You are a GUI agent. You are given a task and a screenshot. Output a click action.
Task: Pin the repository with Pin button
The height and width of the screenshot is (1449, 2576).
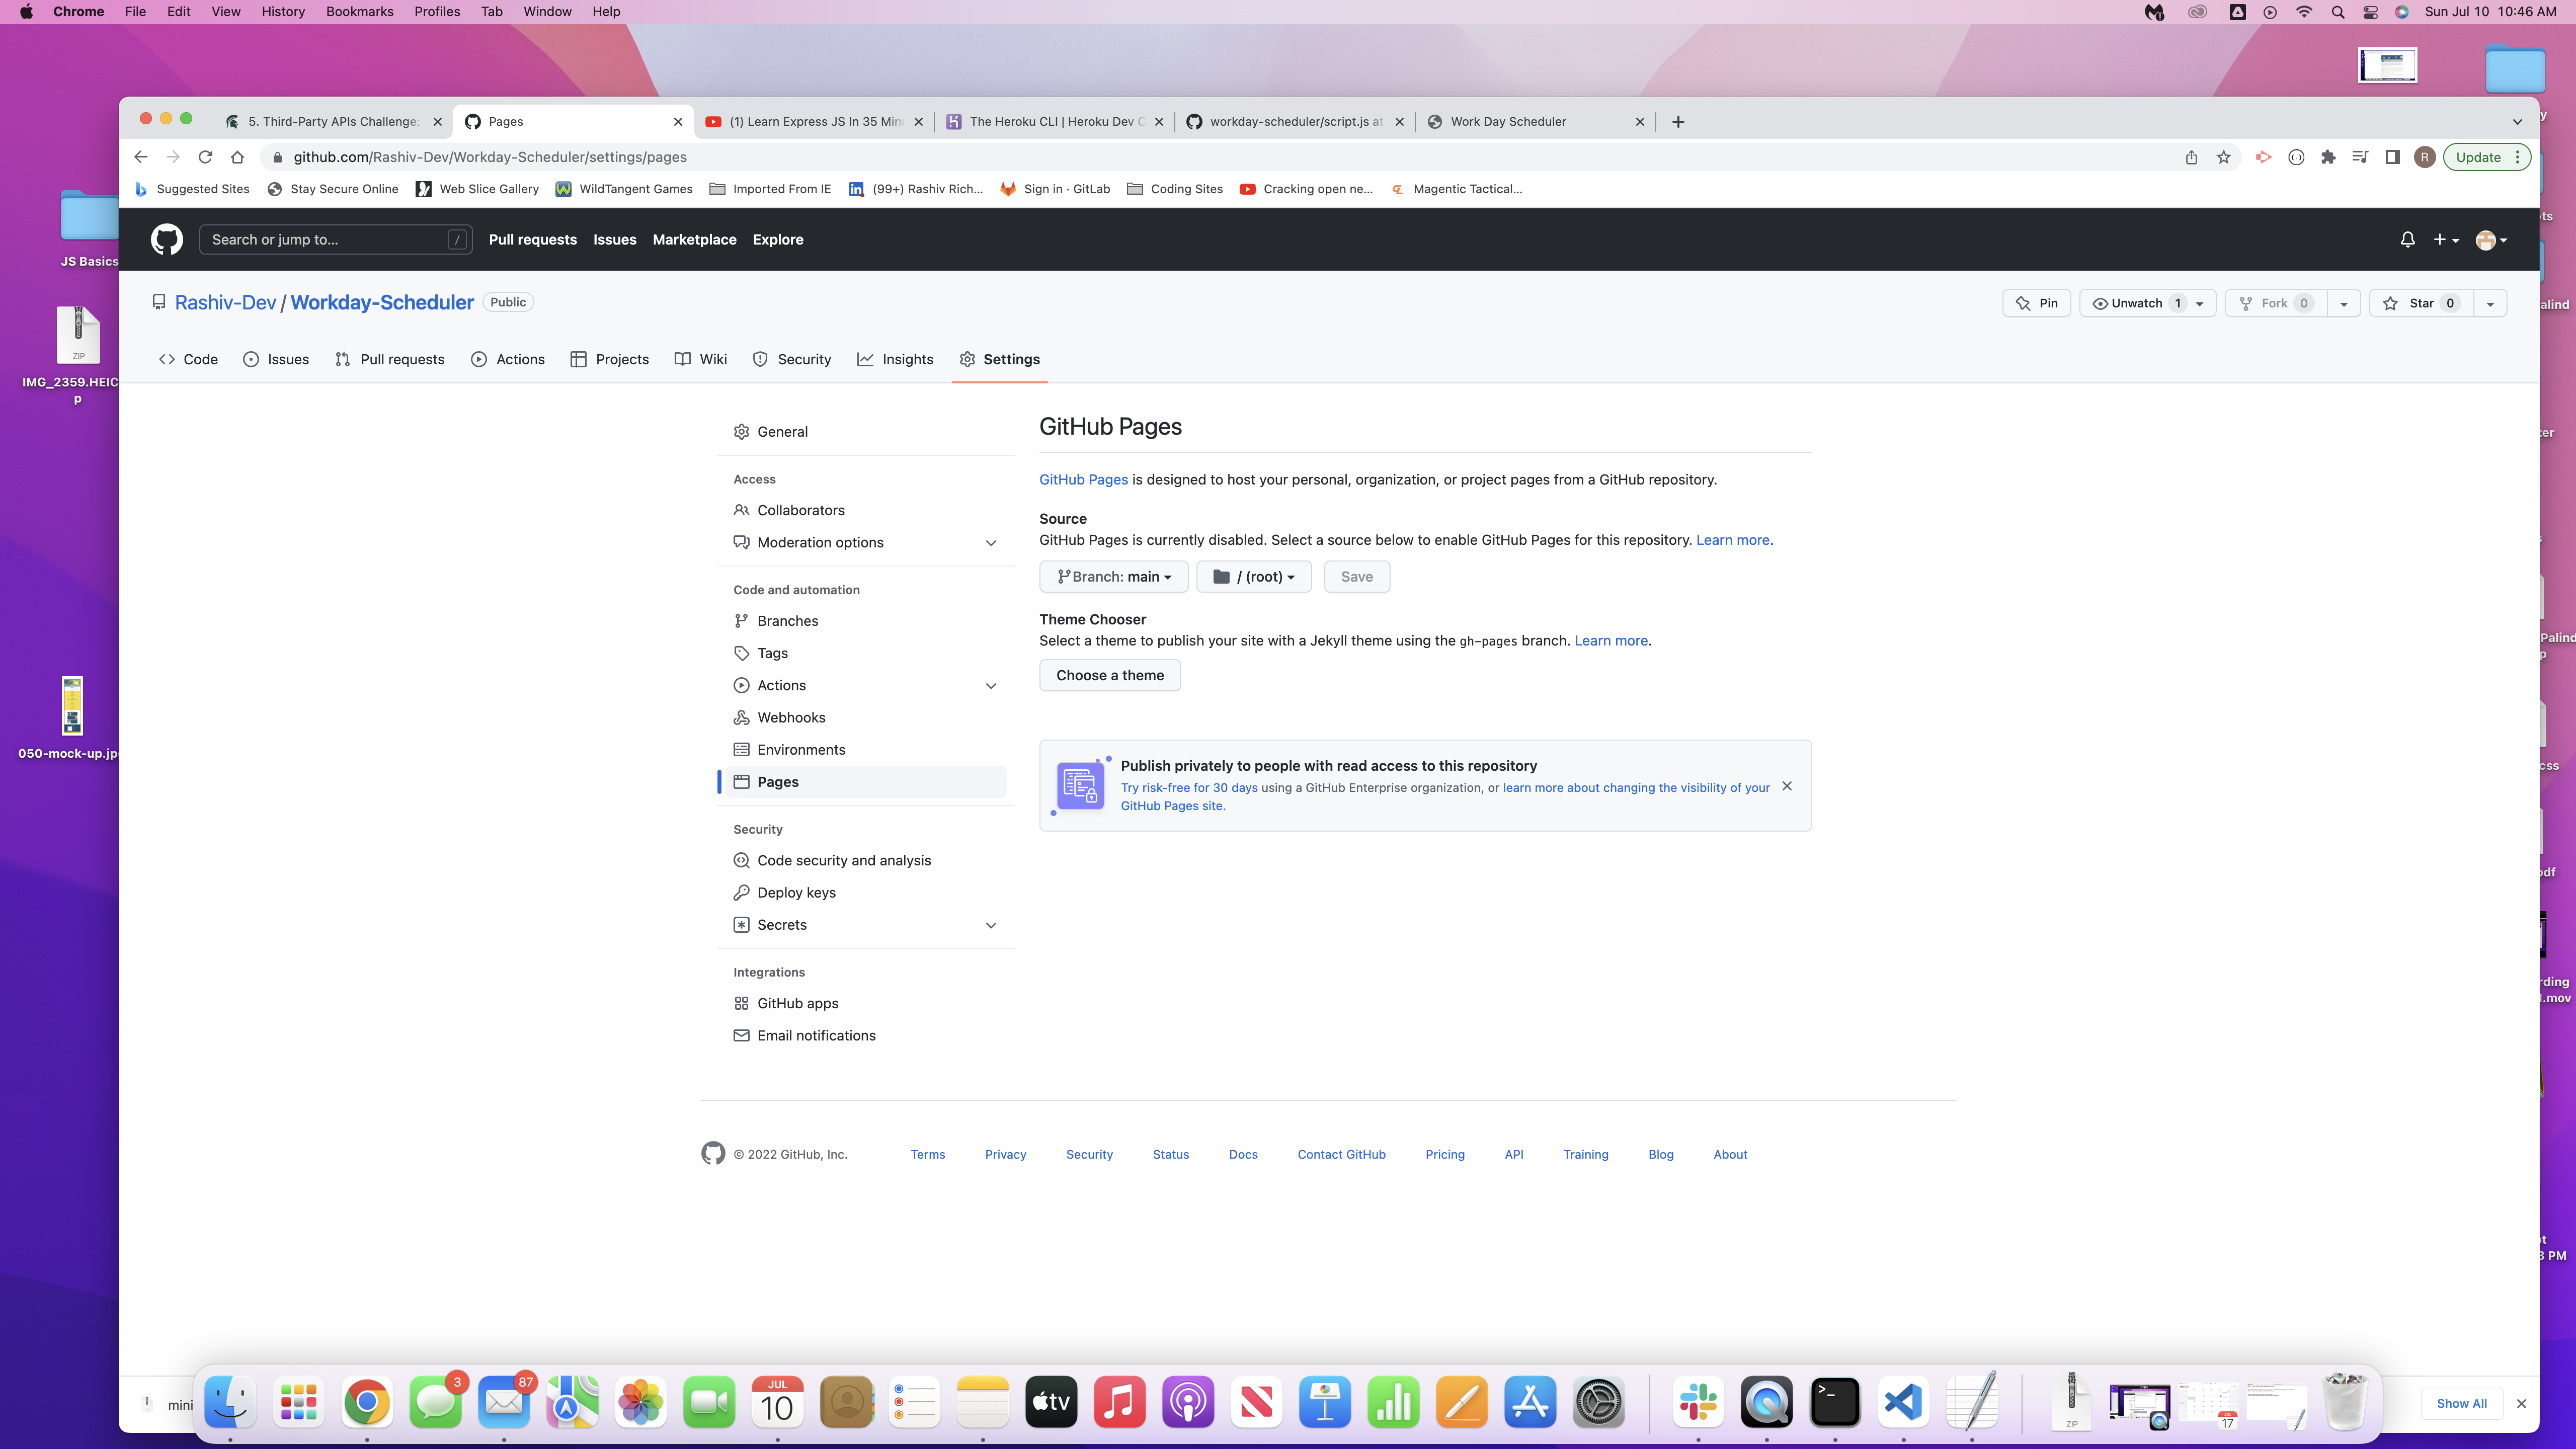click(x=2036, y=303)
